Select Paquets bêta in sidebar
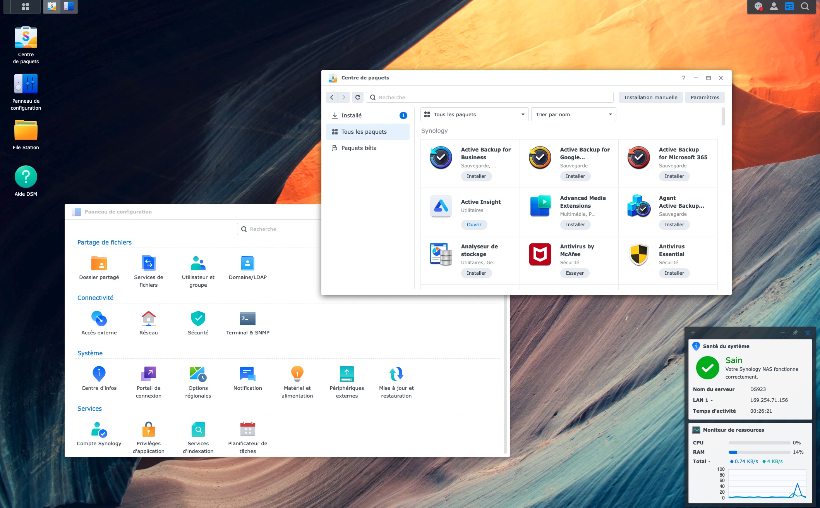This screenshot has width=820, height=508. 368,148
